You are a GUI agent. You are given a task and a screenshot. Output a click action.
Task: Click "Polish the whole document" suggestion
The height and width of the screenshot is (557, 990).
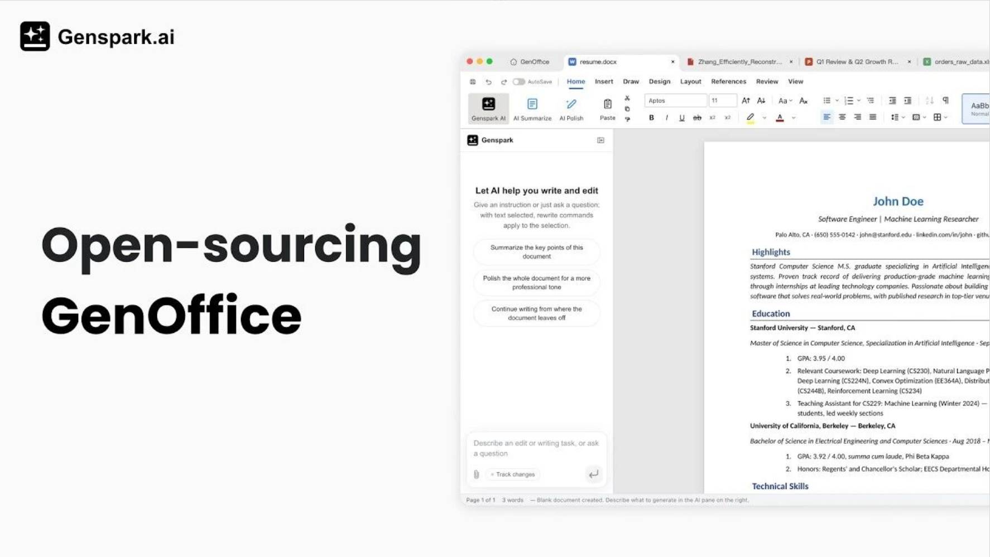(536, 283)
